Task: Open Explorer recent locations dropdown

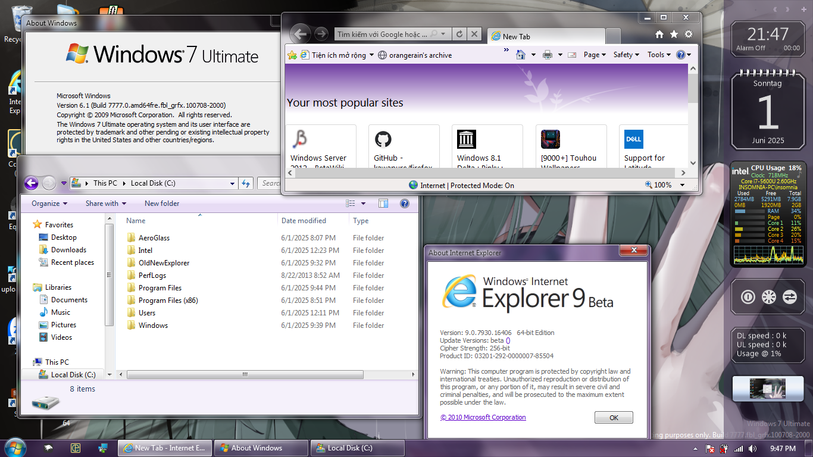Action: click(x=64, y=183)
